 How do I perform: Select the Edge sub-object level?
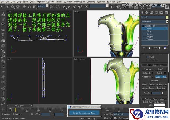(148, 31)
